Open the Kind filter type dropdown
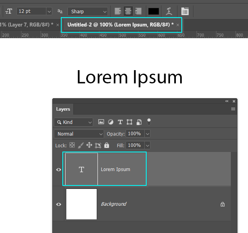Image resolution: width=248 pixels, height=233 pixels. tap(74, 122)
